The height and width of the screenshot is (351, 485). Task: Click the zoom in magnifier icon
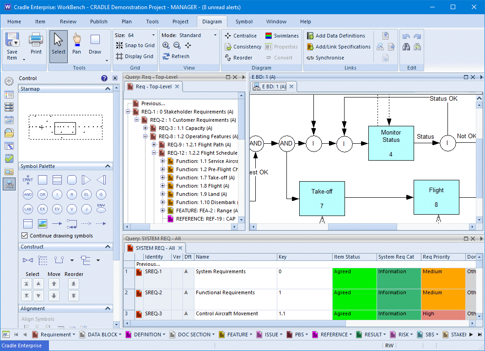click(x=166, y=45)
